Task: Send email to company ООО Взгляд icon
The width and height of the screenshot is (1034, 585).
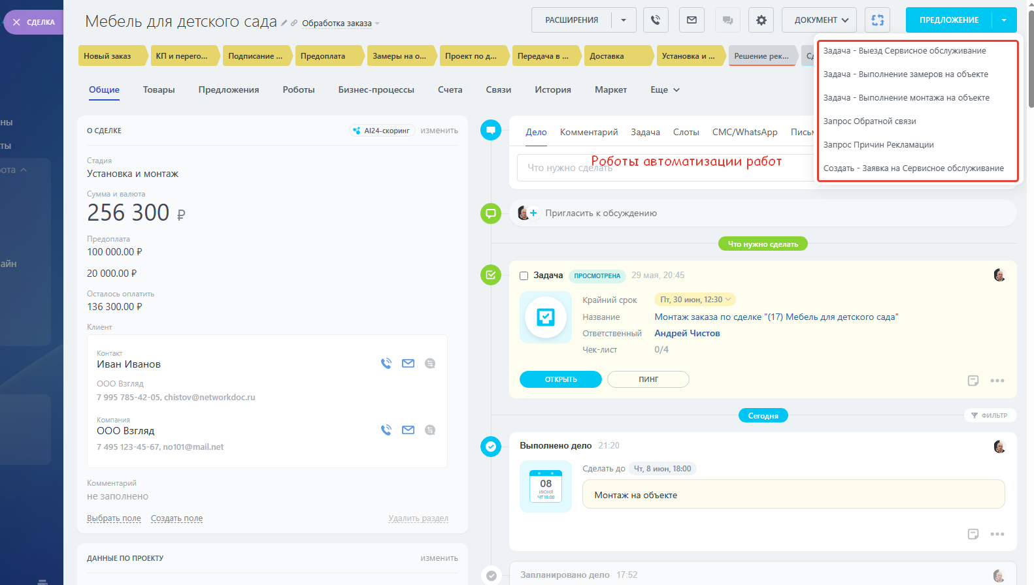Action: [x=408, y=430]
